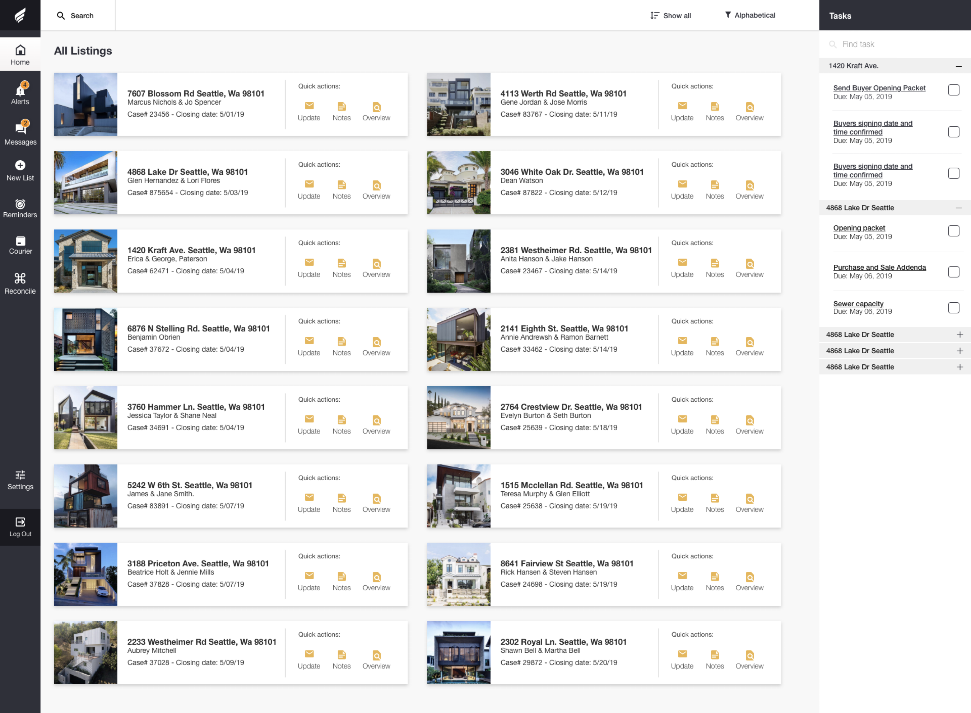Open Overview for 2381 Westheimer Rd.
This screenshot has width=971, height=713.
click(749, 268)
